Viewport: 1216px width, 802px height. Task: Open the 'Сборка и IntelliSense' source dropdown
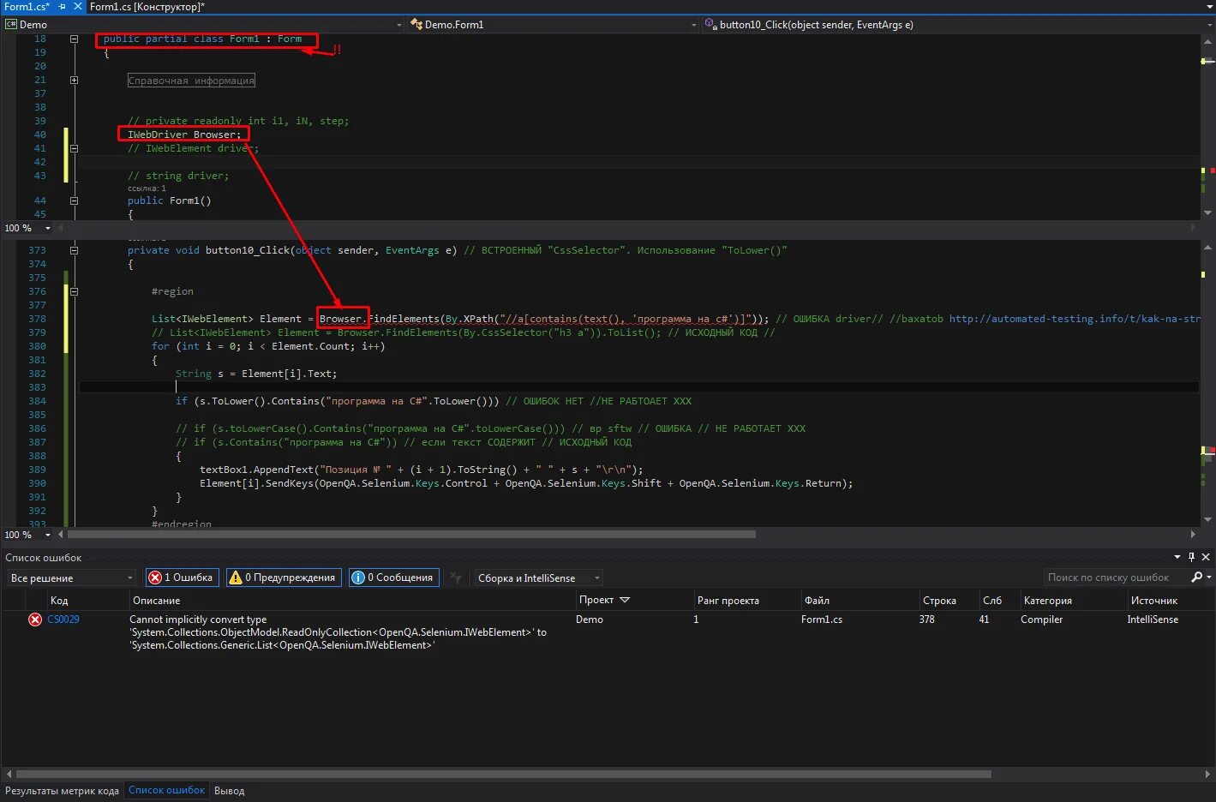pyautogui.click(x=539, y=578)
